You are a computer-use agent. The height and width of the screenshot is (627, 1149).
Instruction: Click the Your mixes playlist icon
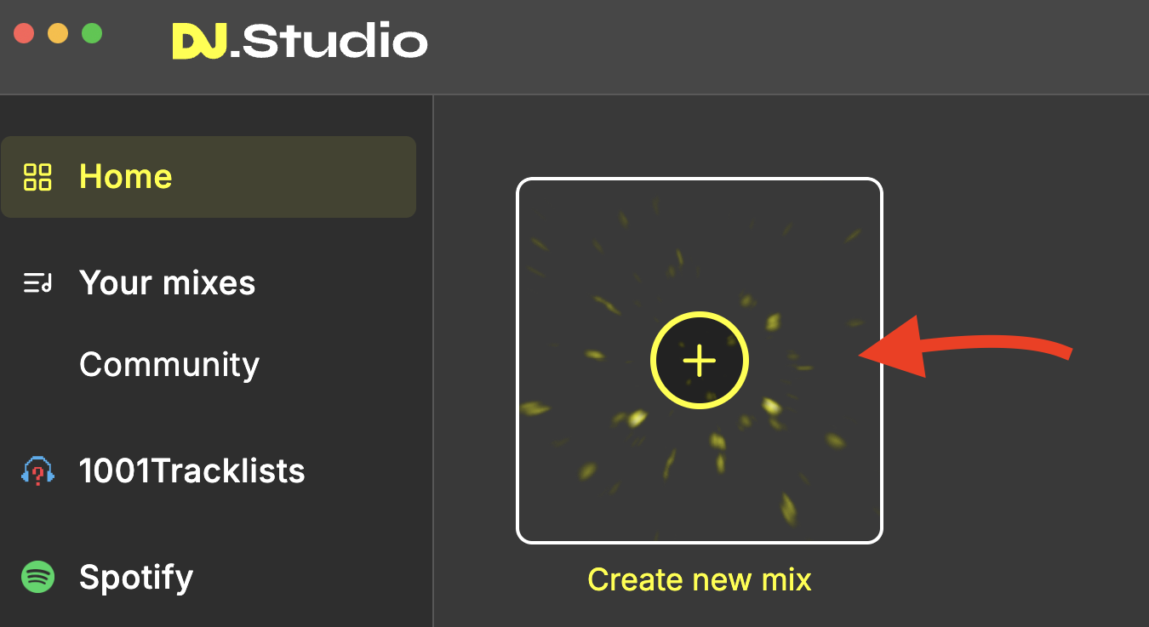point(37,283)
